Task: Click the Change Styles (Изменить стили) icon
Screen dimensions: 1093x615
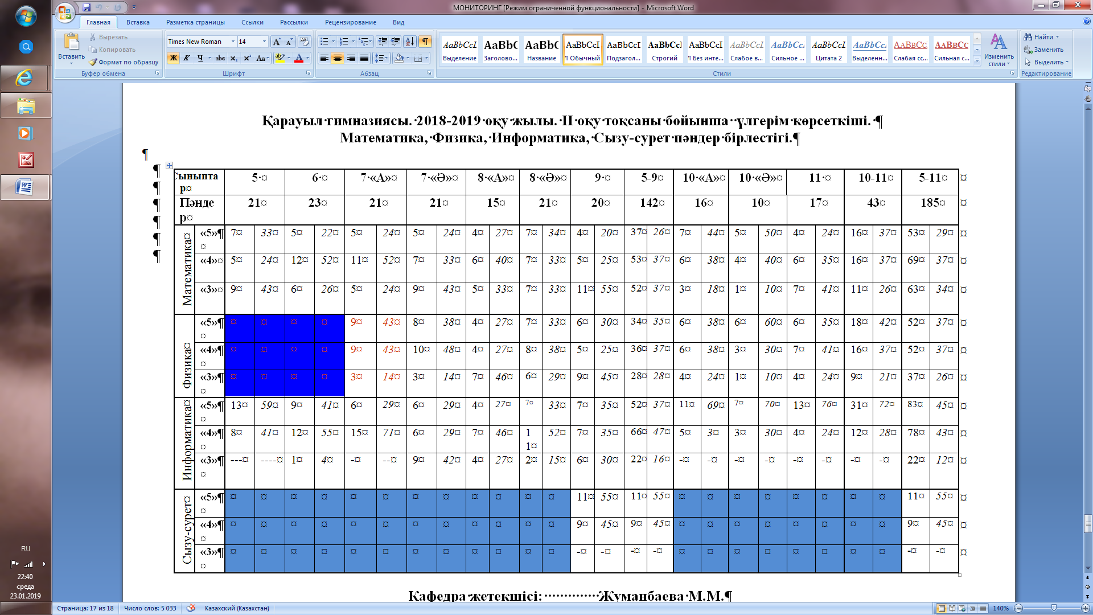Action: click(x=999, y=42)
